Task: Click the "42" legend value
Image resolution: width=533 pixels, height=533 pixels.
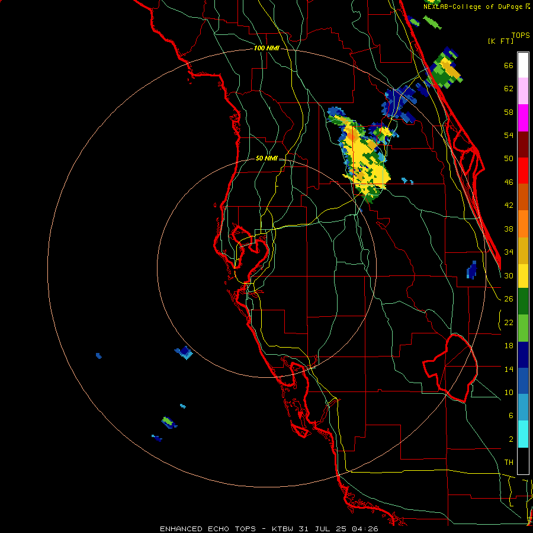Action: pyautogui.click(x=509, y=206)
